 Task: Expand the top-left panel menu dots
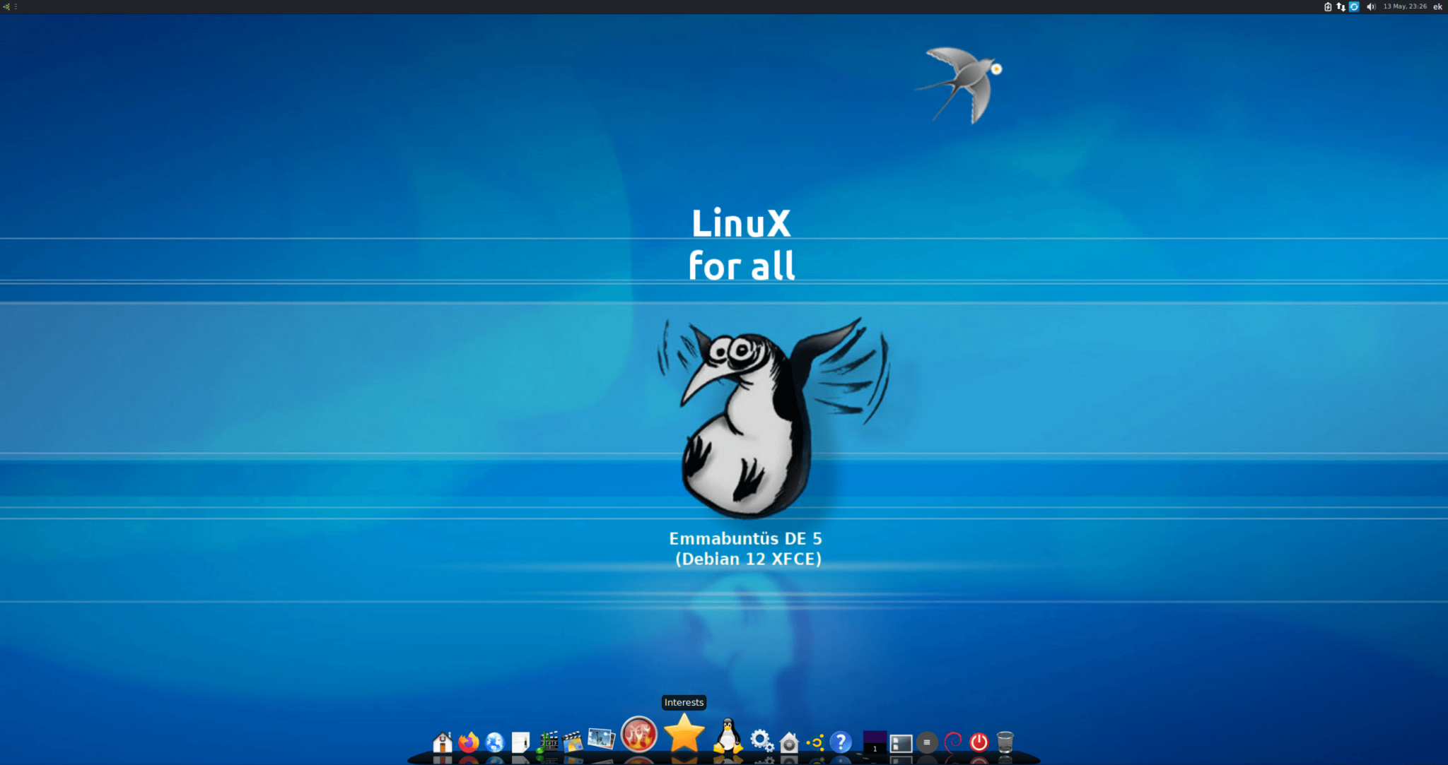click(x=16, y=7)
